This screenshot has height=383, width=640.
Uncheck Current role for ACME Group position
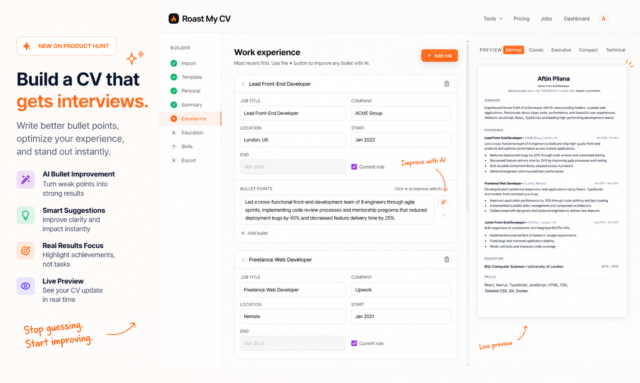click(x=354, y=167)
